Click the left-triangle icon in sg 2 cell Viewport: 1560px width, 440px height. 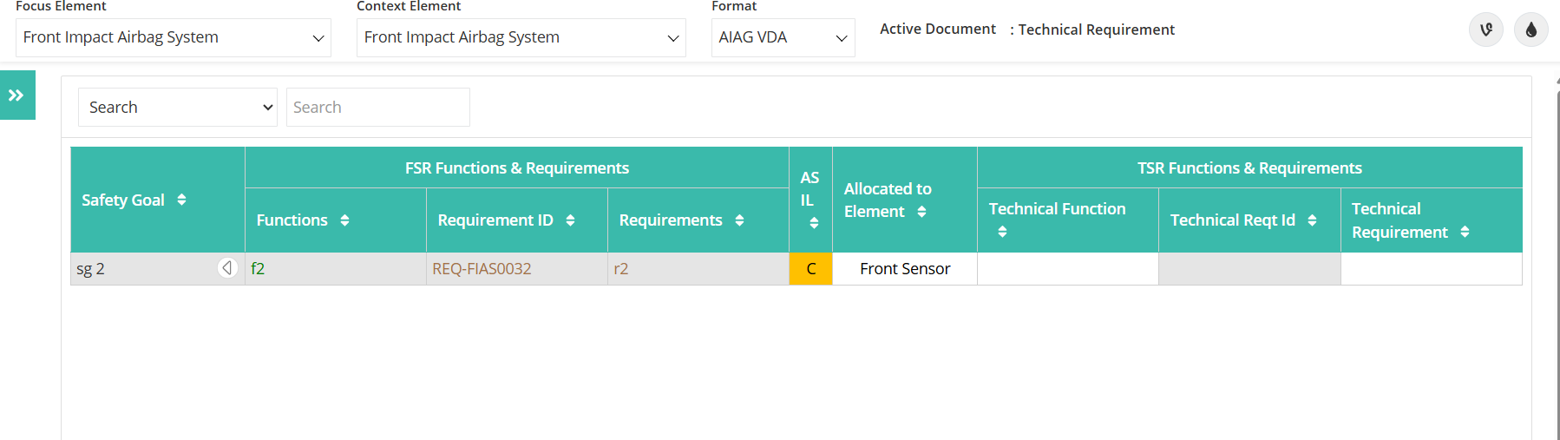(227, 268)
